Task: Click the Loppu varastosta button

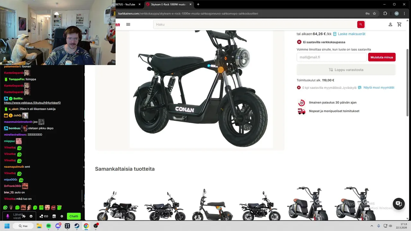Action: [346, 70]
